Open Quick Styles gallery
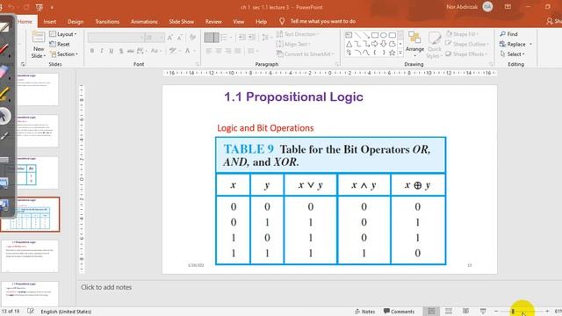This screenshot has width=562, height=316. 435,45
